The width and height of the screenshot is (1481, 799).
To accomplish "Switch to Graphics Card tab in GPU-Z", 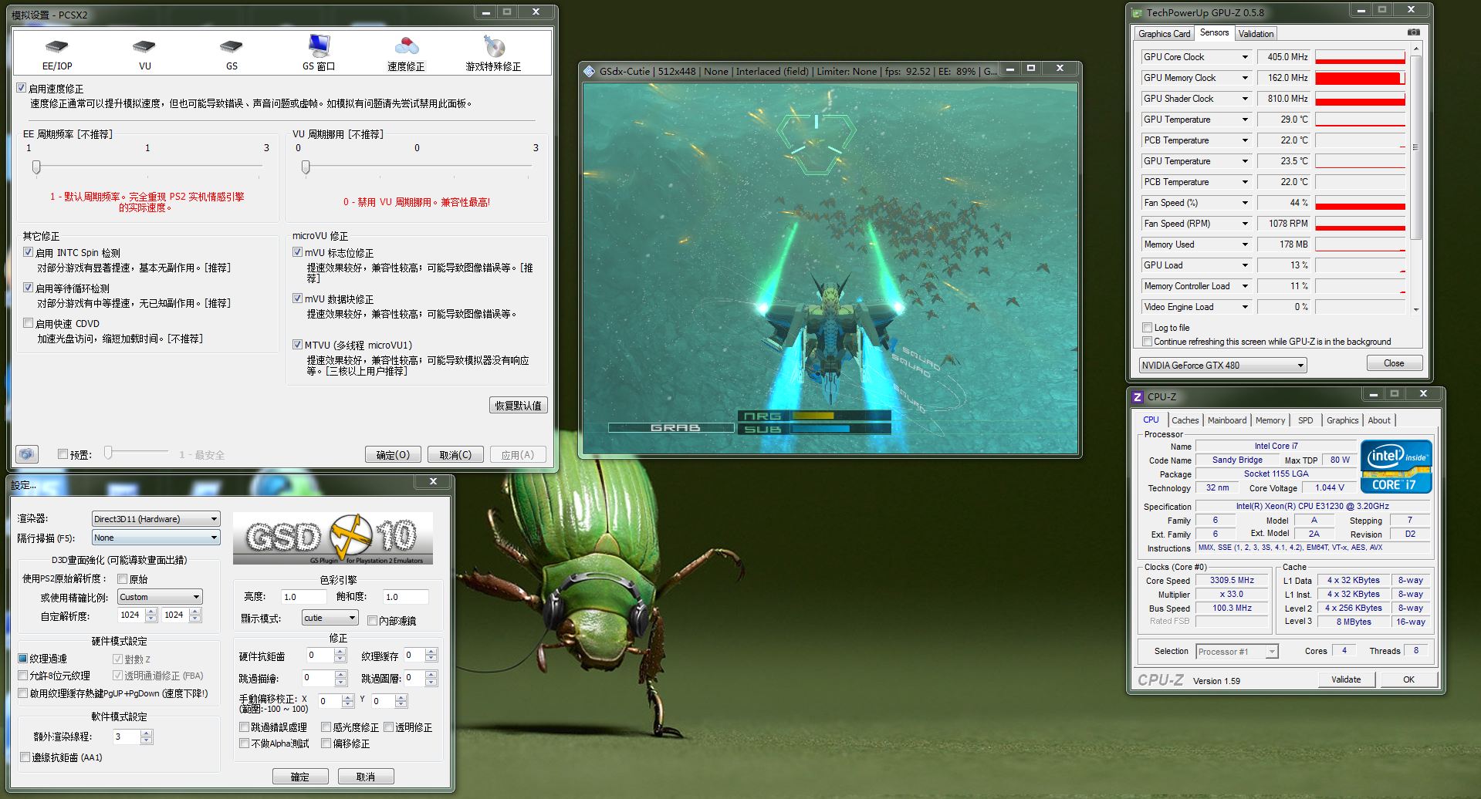I will [1164, 34].
